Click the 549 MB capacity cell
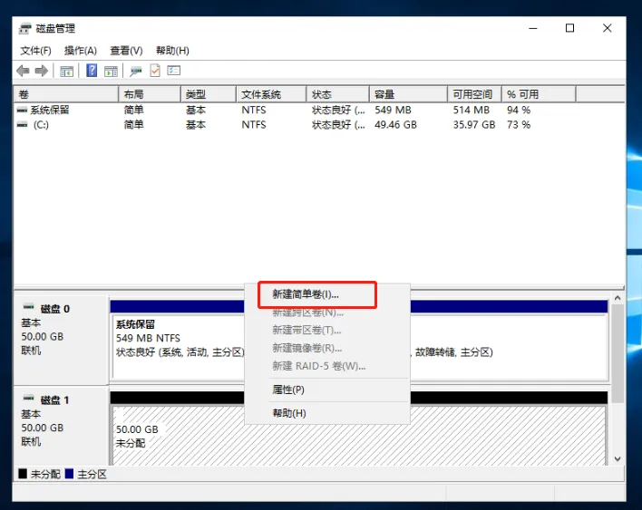 tap(393, 110)
